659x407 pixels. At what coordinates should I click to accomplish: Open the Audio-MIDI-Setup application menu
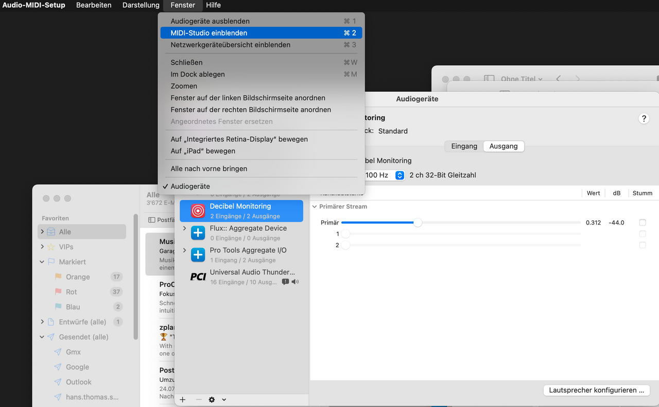click(x=34, y=5)
